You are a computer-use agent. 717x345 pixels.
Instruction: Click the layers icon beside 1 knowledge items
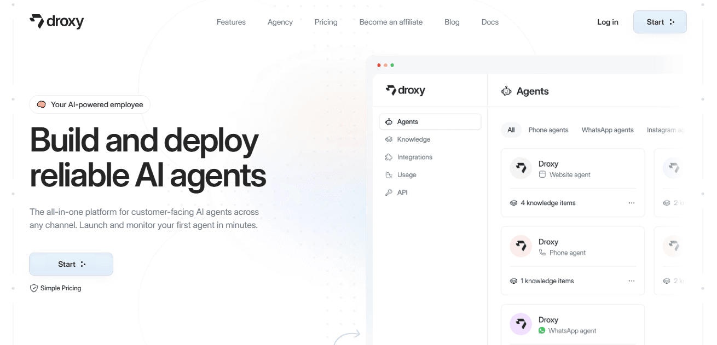click(513, 281)
